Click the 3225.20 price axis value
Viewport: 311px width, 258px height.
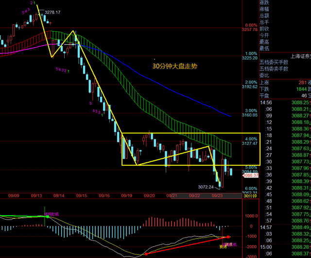(x=250, y=58)
